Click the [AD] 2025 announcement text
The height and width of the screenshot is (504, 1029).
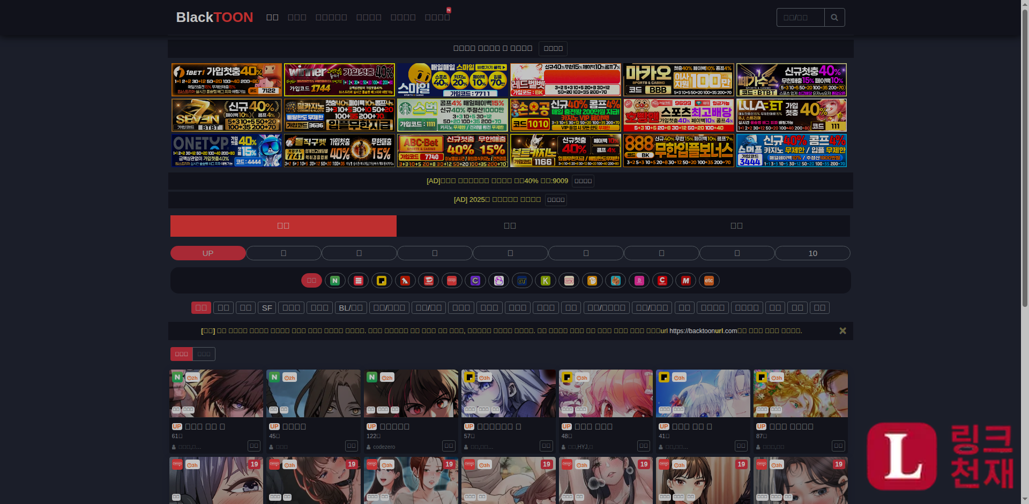click(497, 200)
